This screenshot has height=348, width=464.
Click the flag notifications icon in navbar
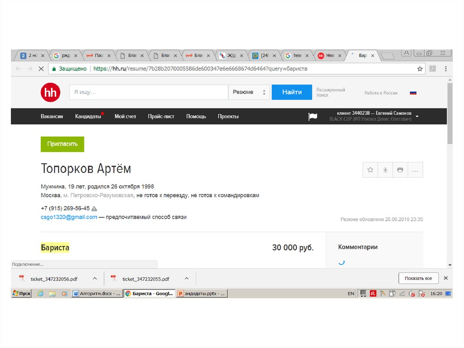[x=313, y=117]
